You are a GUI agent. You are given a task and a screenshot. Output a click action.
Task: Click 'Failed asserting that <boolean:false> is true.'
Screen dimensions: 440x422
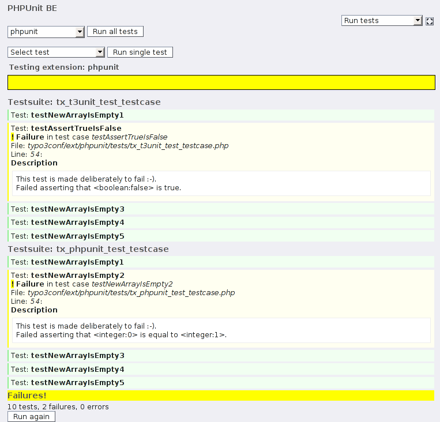(99, 188)
